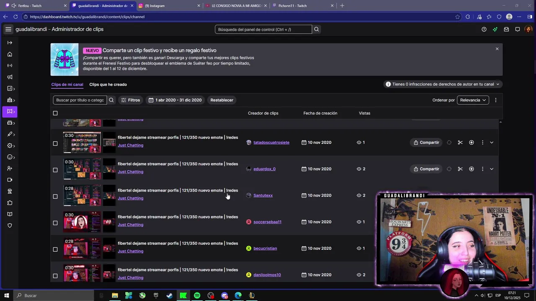Open Just Chatting category on becucristian's clip
The image size is (536, 301).
pos(130,251)
